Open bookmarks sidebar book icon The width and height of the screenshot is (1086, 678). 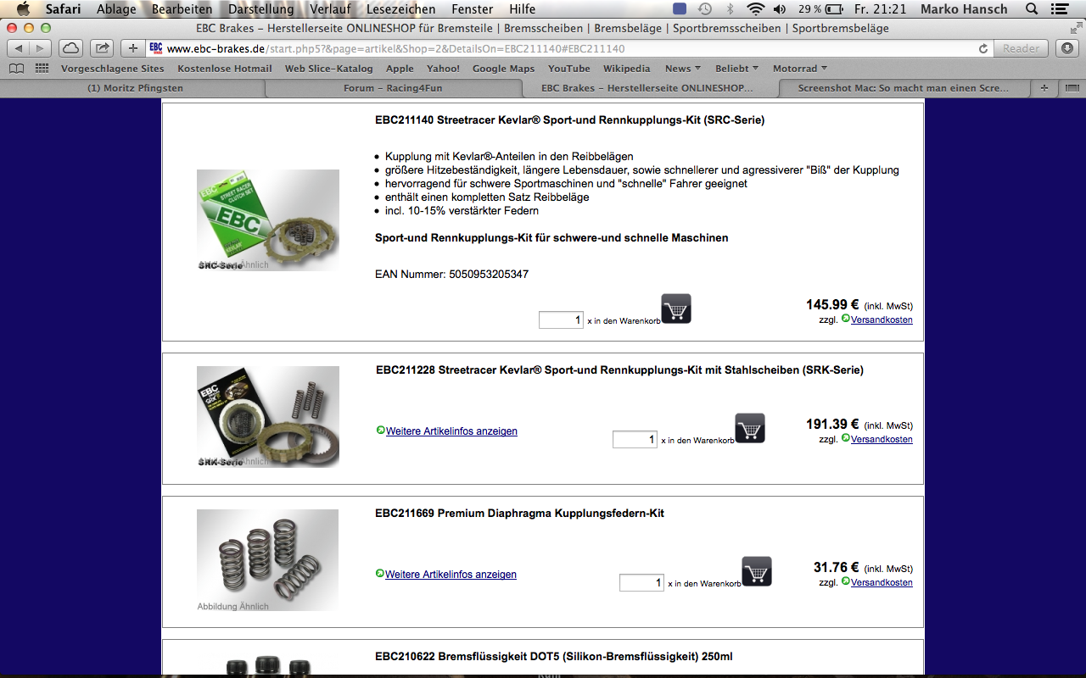click(x=17, y=69)
